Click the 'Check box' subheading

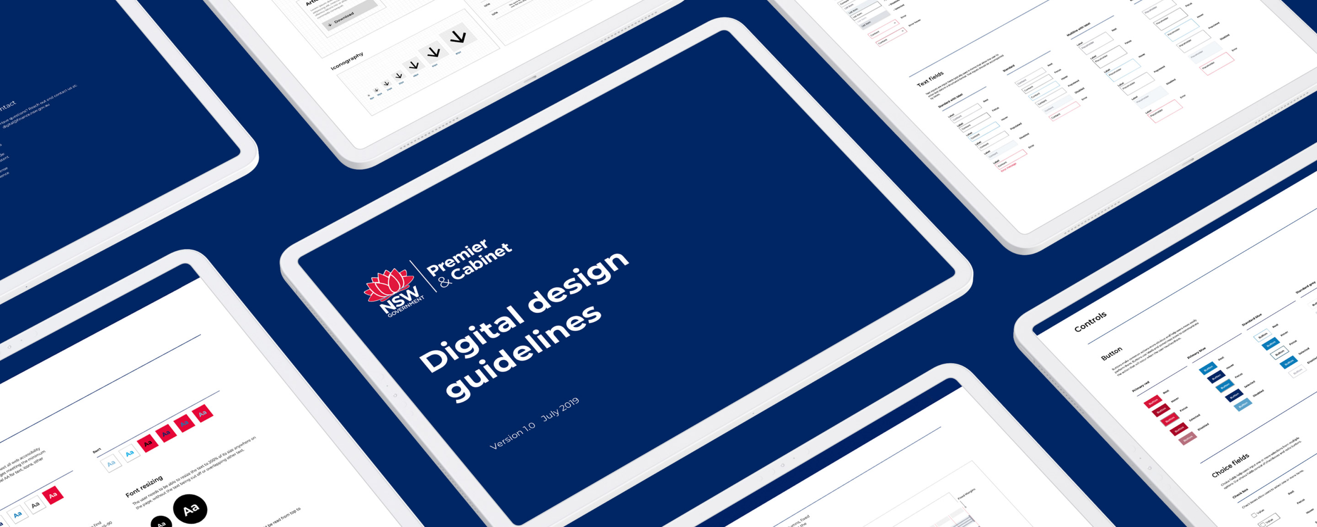point(1241,493)
